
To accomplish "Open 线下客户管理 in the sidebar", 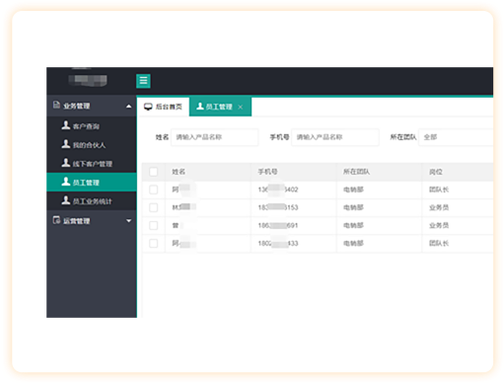I will [92, 164].
